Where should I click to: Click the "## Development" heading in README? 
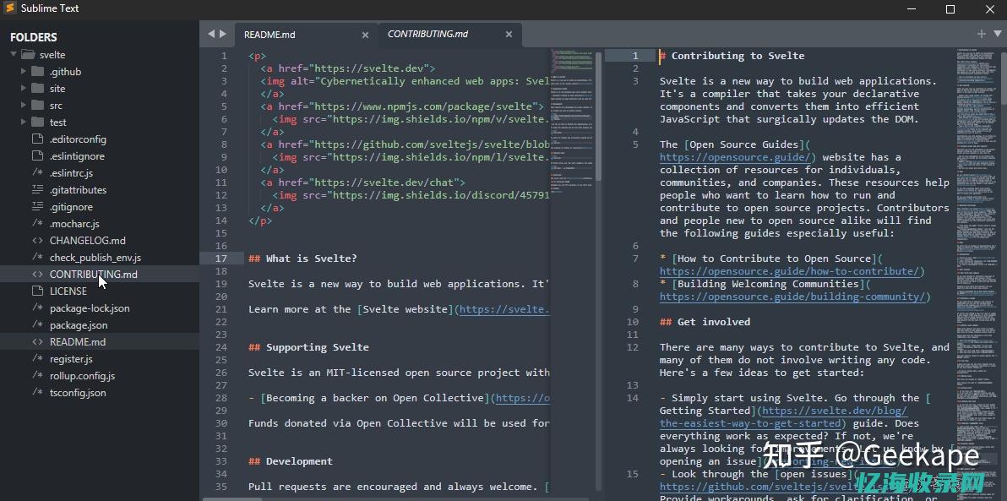click(x=291, y=461)
